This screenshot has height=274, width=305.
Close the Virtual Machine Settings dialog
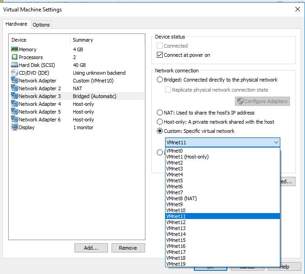(x=297, y=9)
